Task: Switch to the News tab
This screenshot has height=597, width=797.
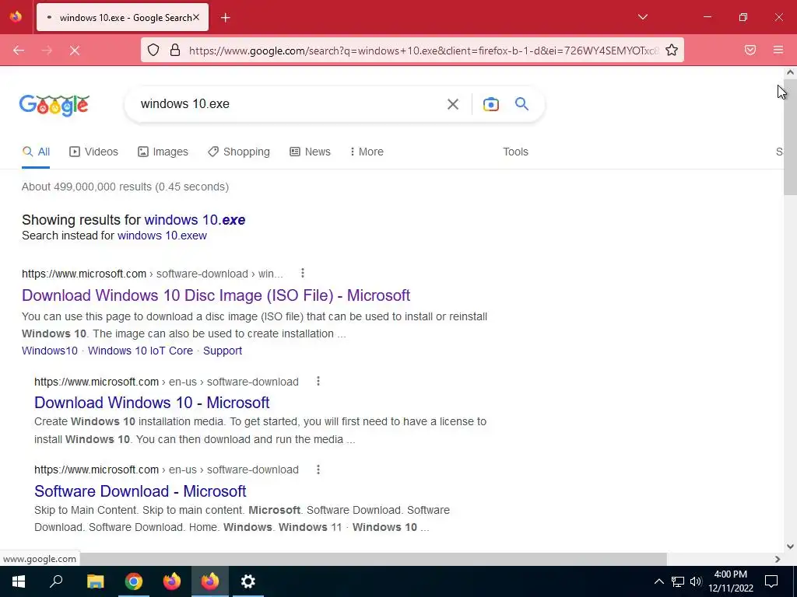Action: 310,152
